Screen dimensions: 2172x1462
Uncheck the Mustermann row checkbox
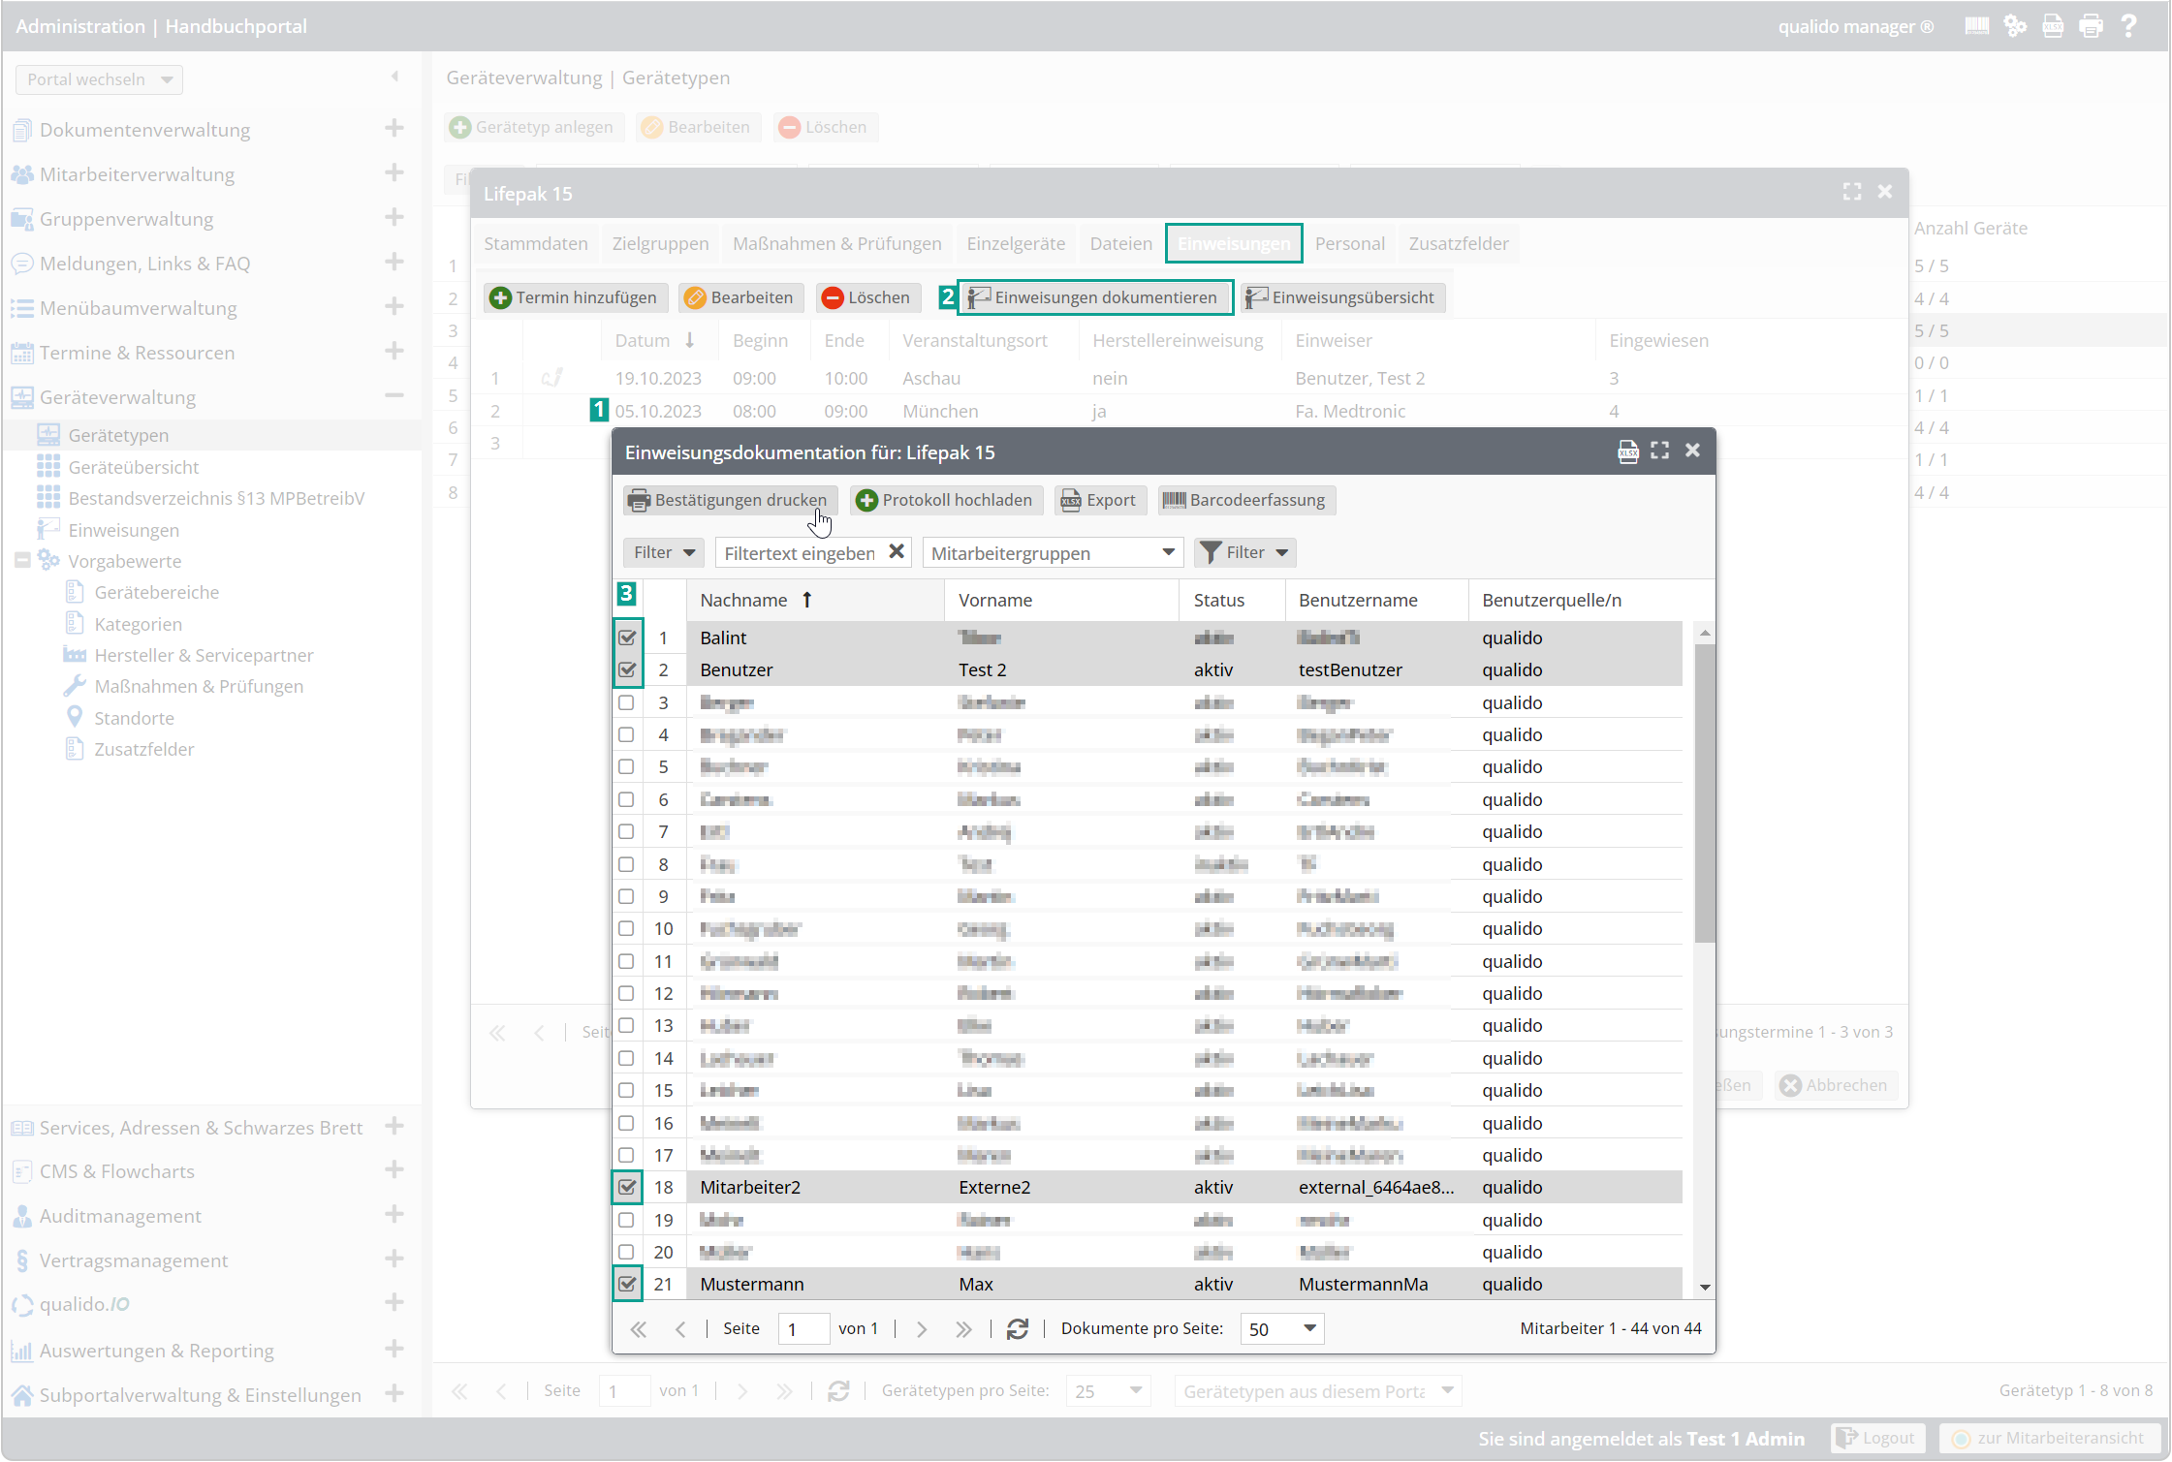627,1284
